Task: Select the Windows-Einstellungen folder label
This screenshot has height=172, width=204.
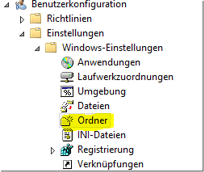Action: pyautogui.click(x=113, y=48)
